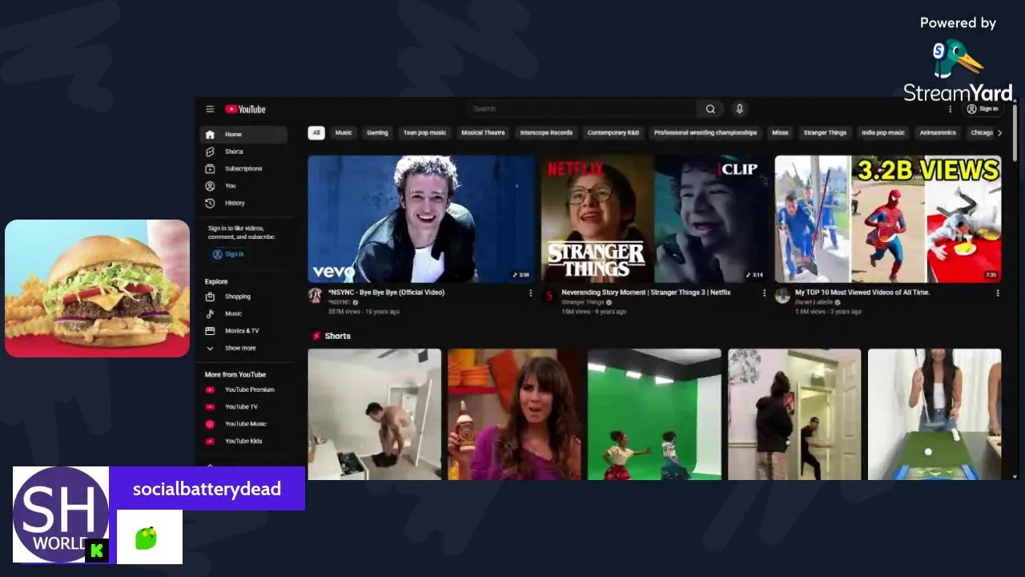The image size is (1025, 577).
Task: Open the Short with woman holding bottle
Action: tap(514, 414)
